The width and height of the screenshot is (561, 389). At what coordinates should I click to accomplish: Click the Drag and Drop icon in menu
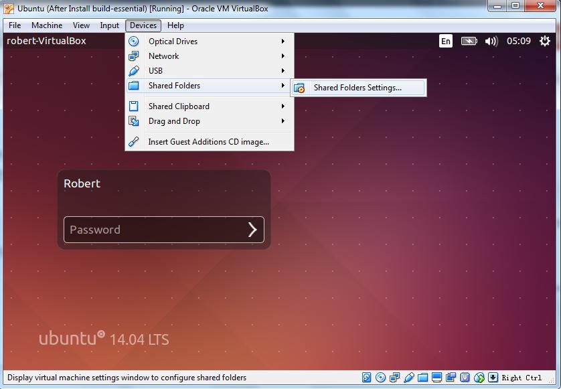click(x=134, y=121)
